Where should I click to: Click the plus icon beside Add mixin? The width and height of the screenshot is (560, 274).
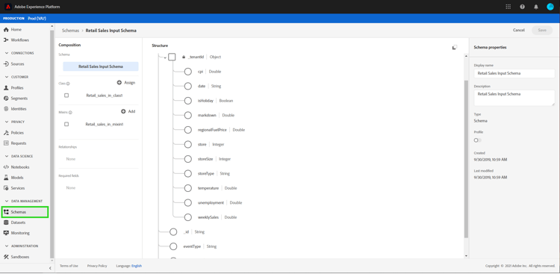(x=123, y=111)
